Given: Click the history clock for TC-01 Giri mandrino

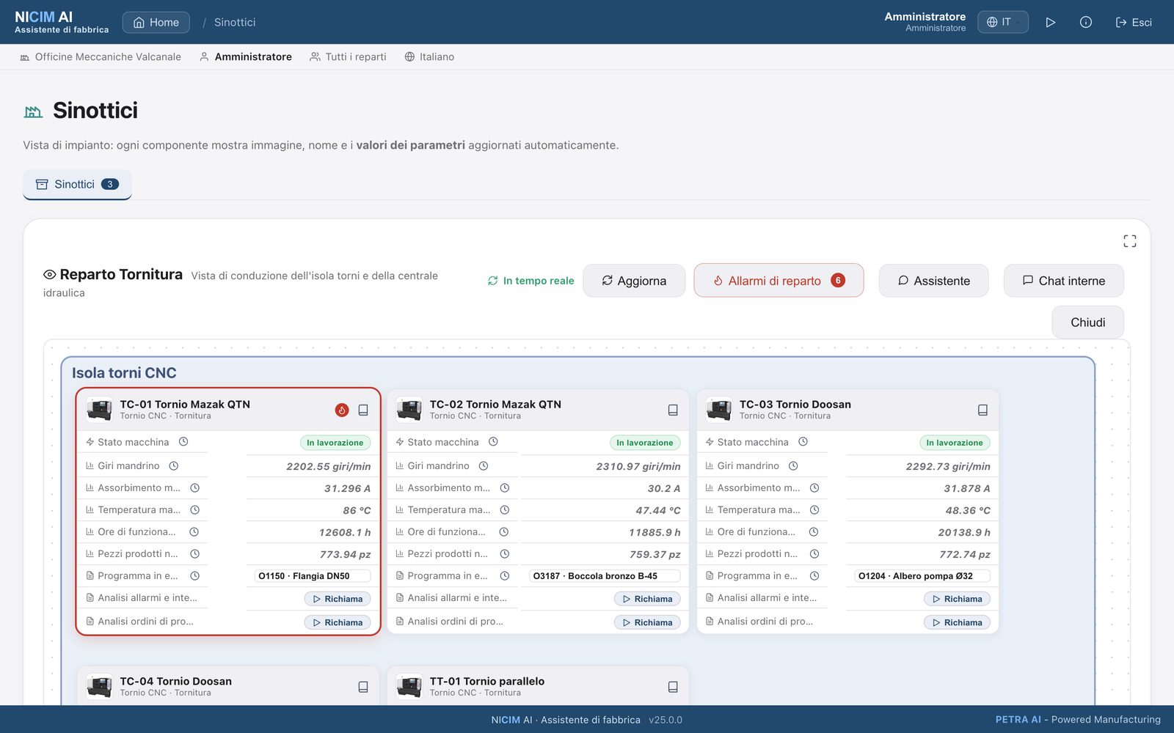Looking at the screenshot, I should tap(174, 465).
